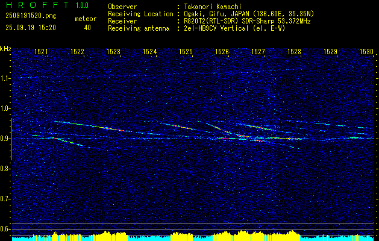Viewport: 379px width, 241px height.
Task: Click the 0.9 kHz axis label
Action: point(5,139)
